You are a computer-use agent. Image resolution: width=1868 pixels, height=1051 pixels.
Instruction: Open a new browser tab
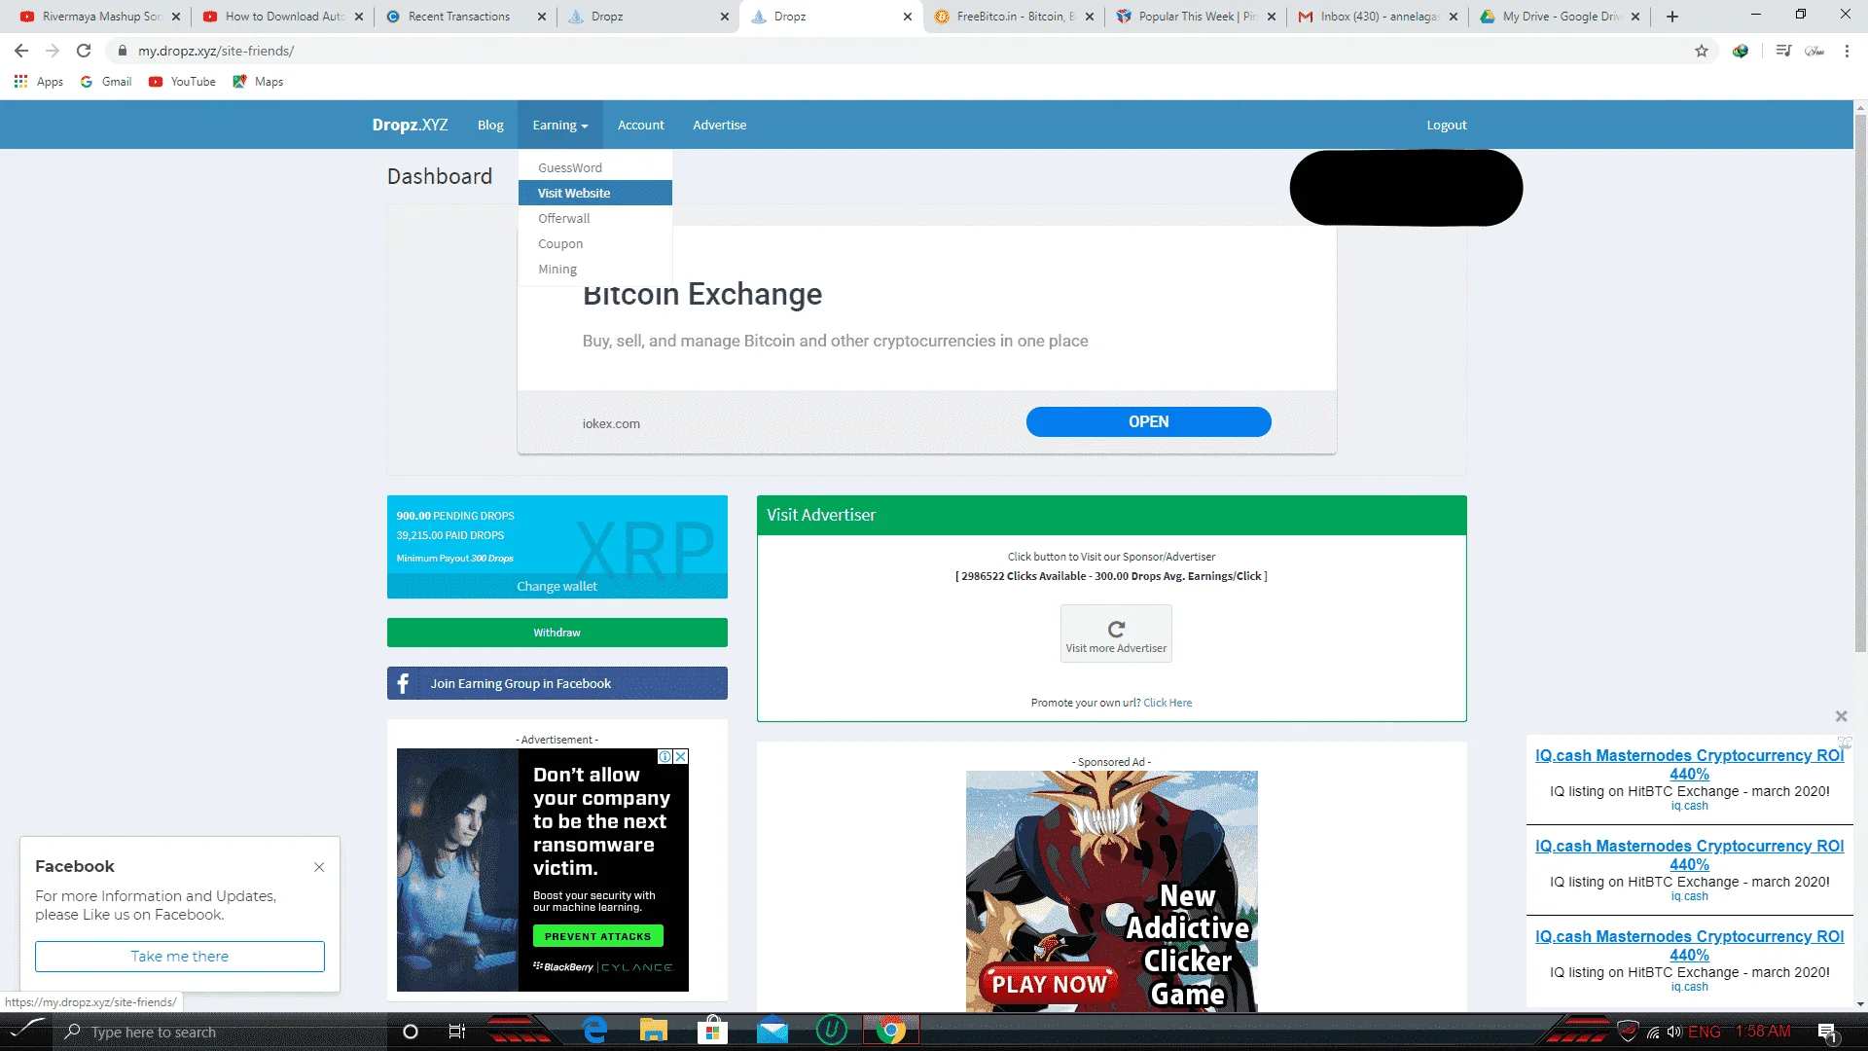click(x=1672, y=17)
